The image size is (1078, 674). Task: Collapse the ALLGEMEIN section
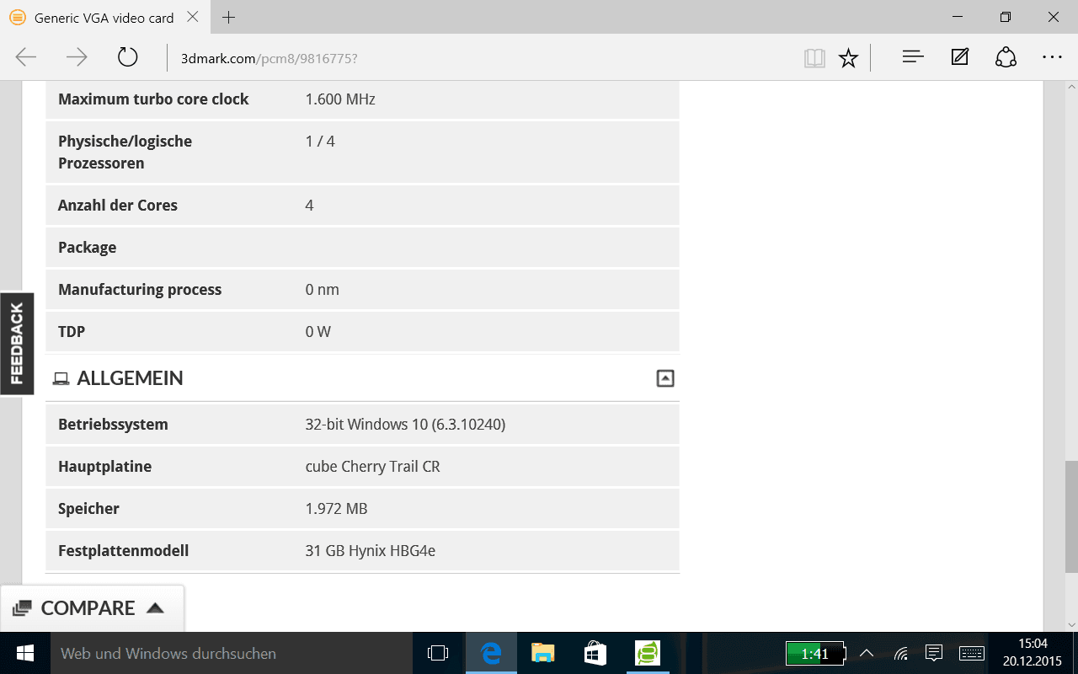[x=665, y=378]
